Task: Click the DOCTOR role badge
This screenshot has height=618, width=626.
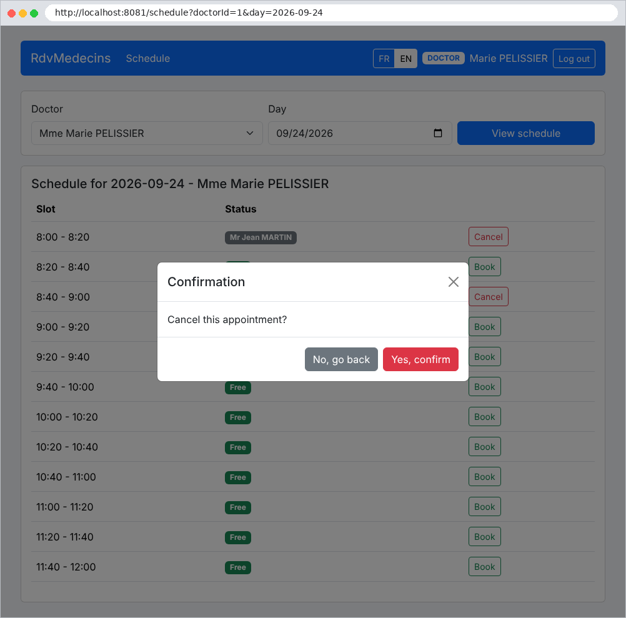Action: coord(443,58)
